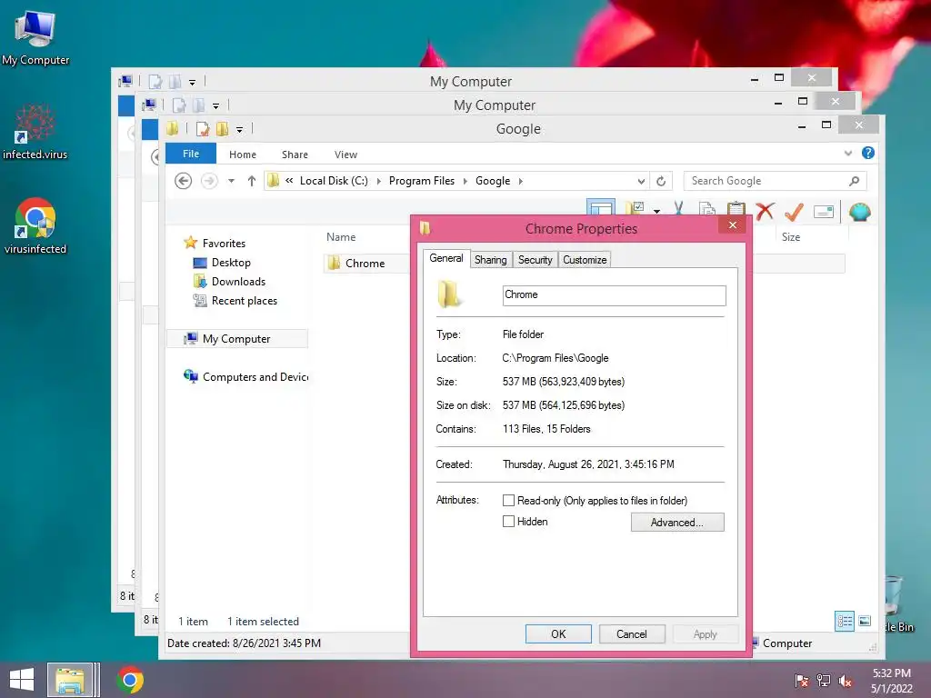Open Customize Quick Access Toolbar in Google window
This screenshot has height=698, width=931.
pyautogui.click(x=239, y=129)
